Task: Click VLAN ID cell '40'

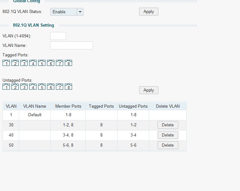Action: tap(11, 135)
